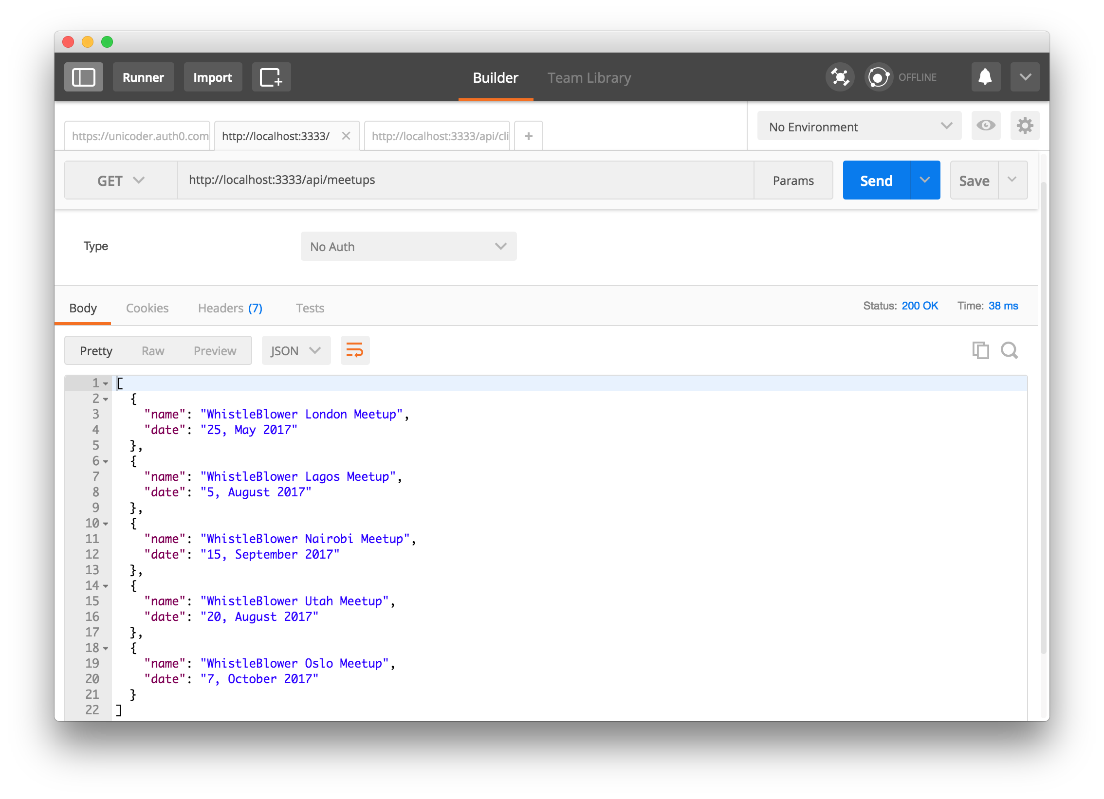The height and width of the screenshot is (799, 1104).
Task: Click the sync status icon
Action: [x=879, y=77]
